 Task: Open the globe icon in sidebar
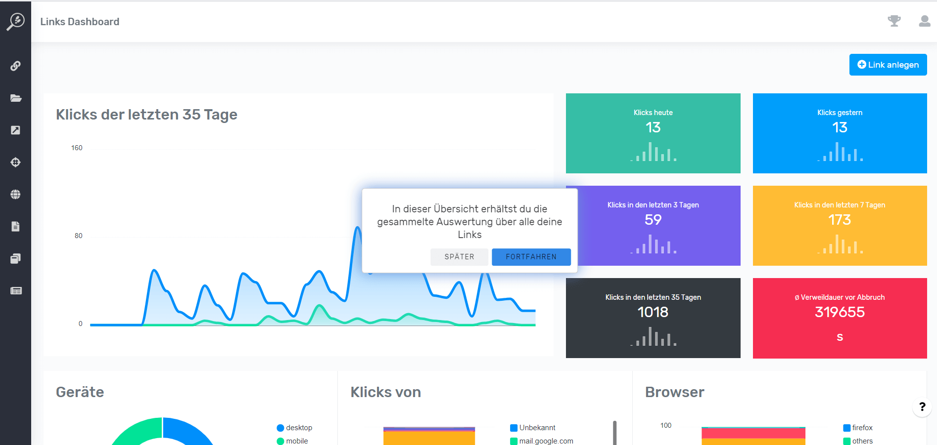coord(15,194)
